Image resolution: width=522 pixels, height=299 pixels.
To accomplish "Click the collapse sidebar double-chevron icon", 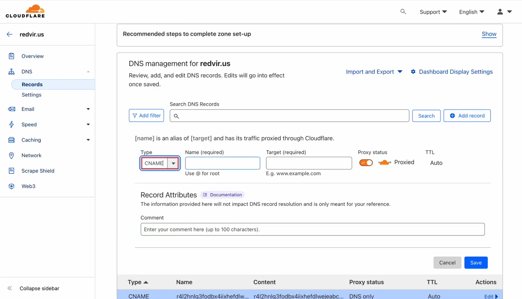I will [10, 288].
